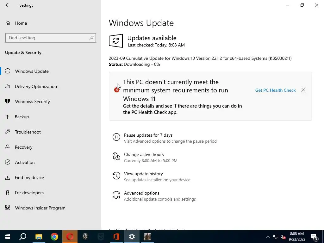
Task: Click the Windows Update refresh arrows sidebar icon
Action: 8,71
